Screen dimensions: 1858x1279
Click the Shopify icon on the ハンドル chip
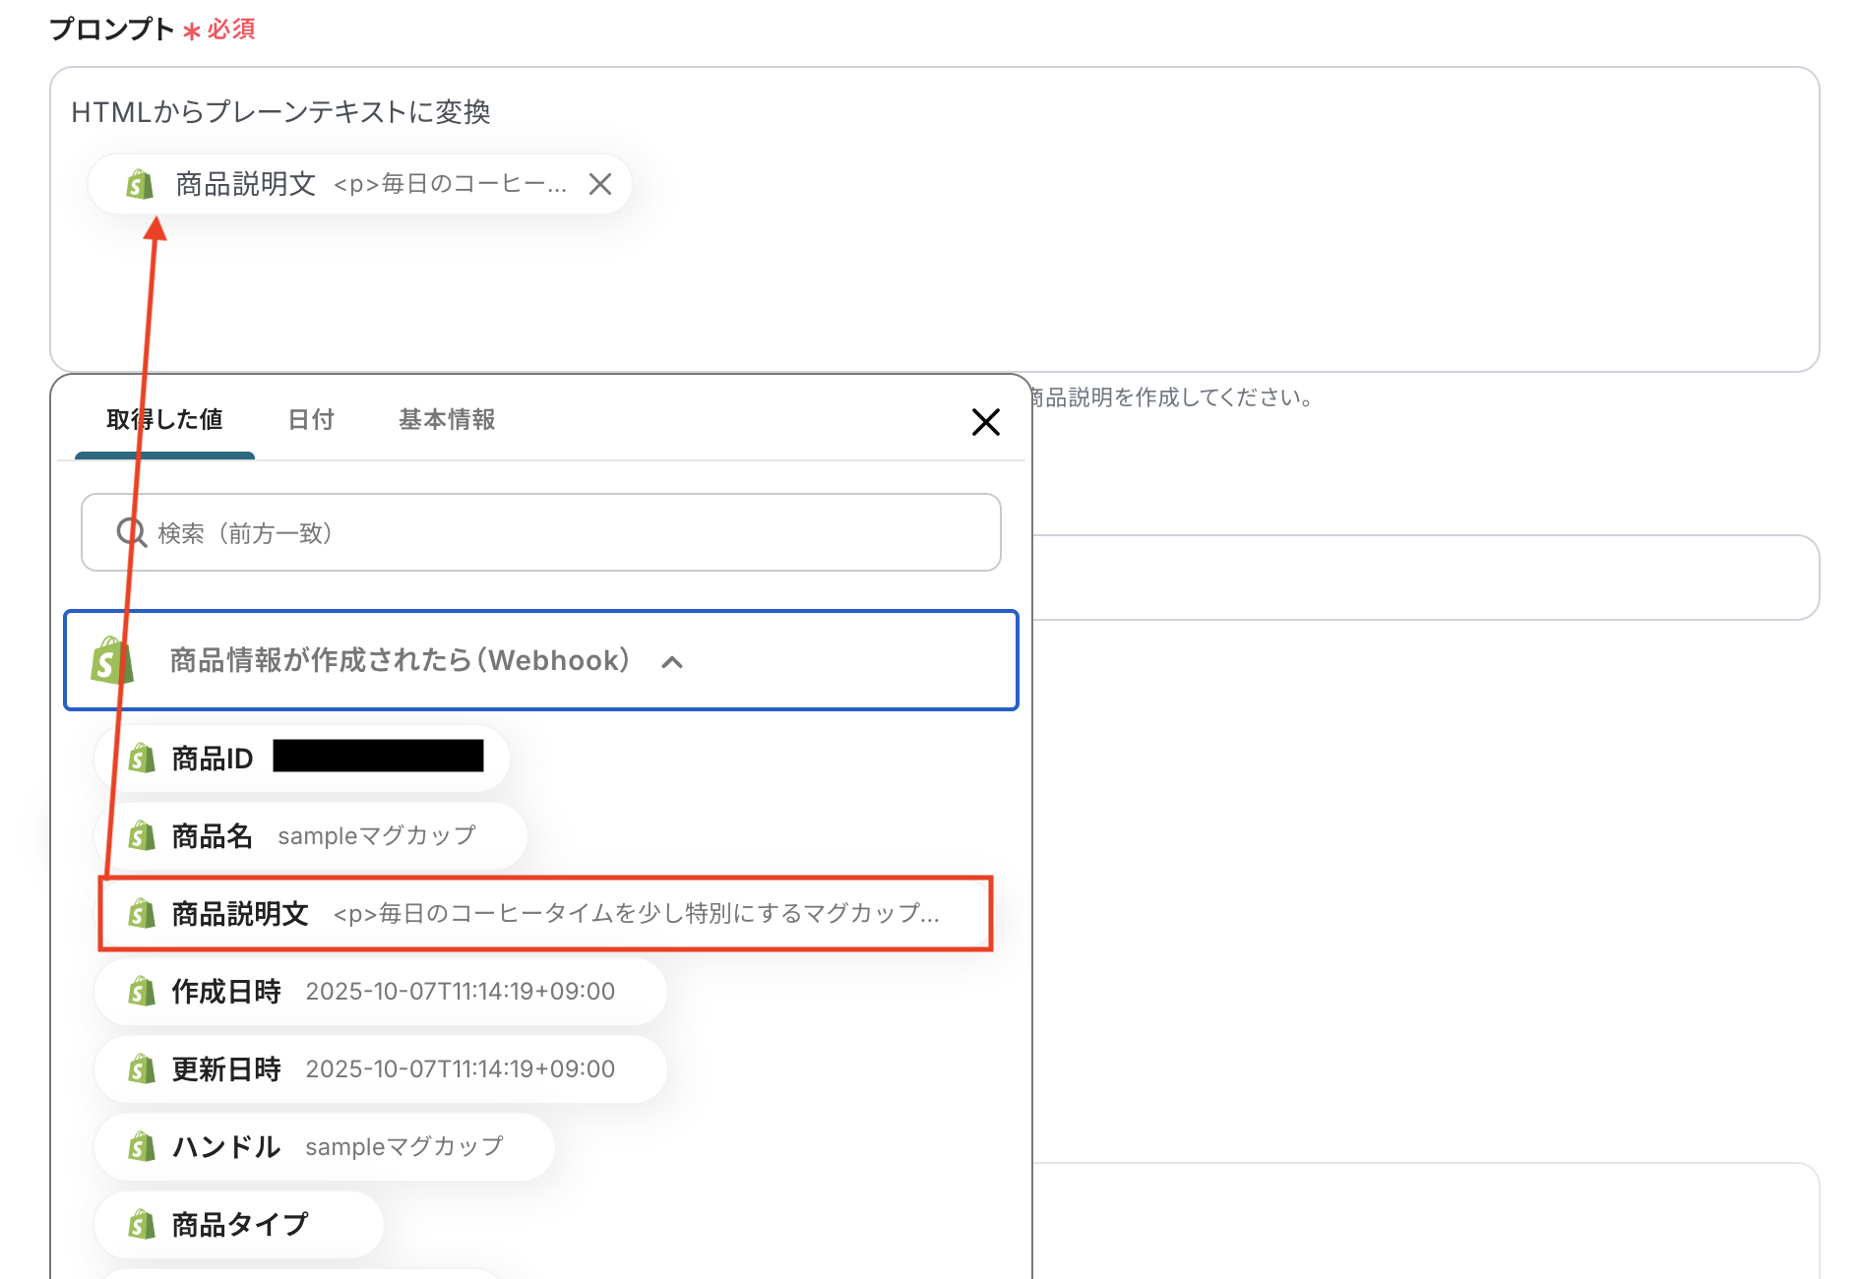pos(141,1146)
